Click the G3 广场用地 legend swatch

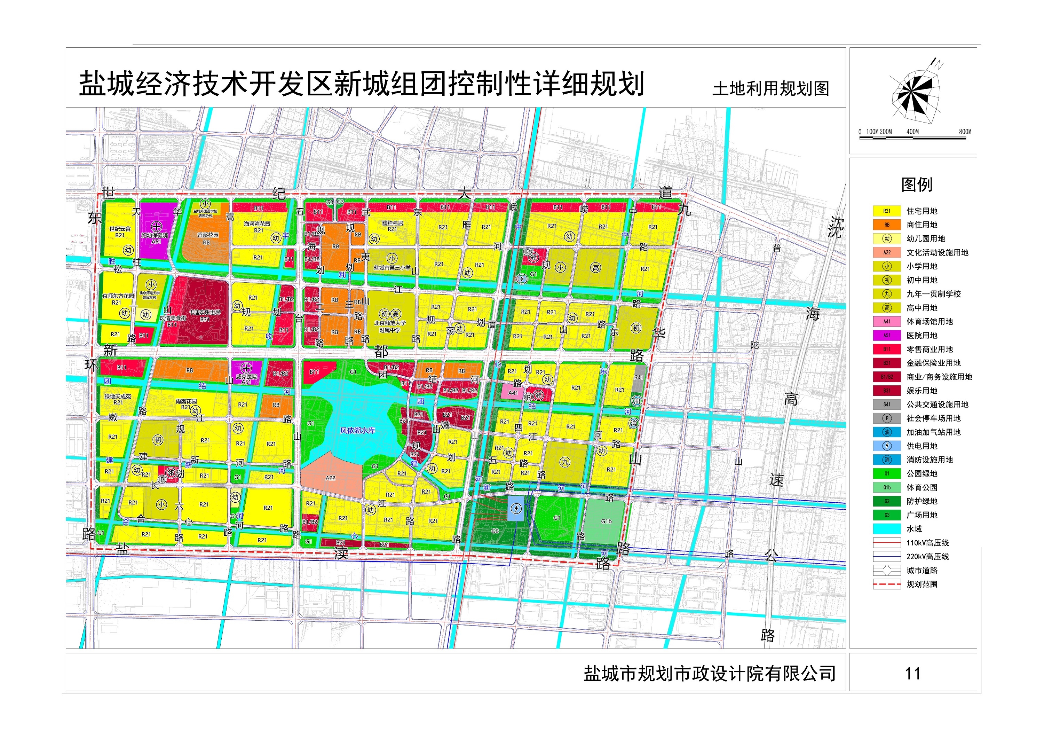pos(887,515)
